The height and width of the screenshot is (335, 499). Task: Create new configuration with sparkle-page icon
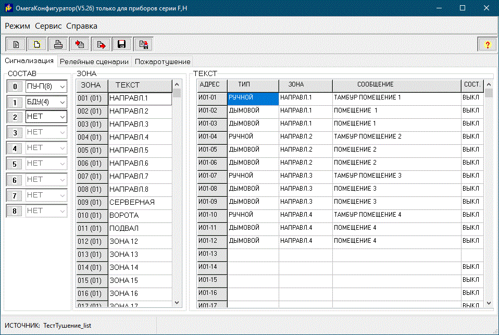(x=37, y=44)
